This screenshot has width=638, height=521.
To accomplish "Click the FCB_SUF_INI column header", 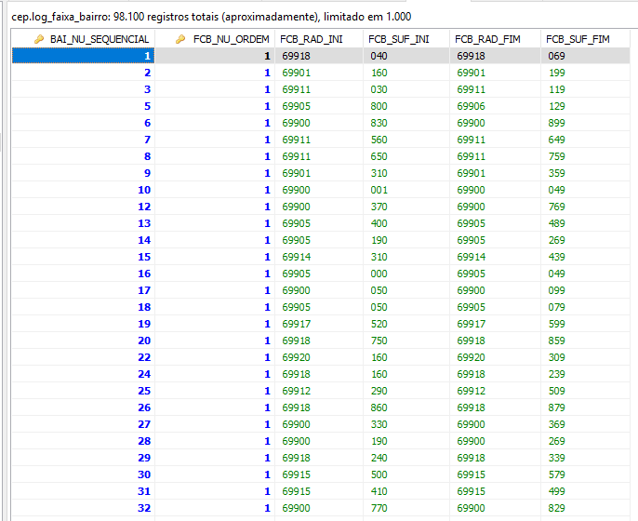I will click(399, 39).
